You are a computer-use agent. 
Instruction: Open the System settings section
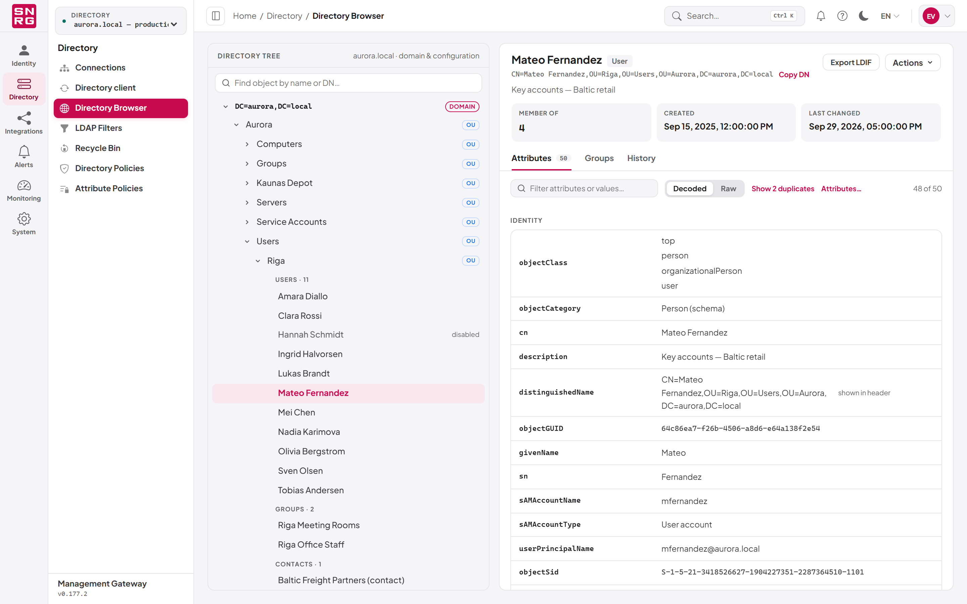(24, 224)
